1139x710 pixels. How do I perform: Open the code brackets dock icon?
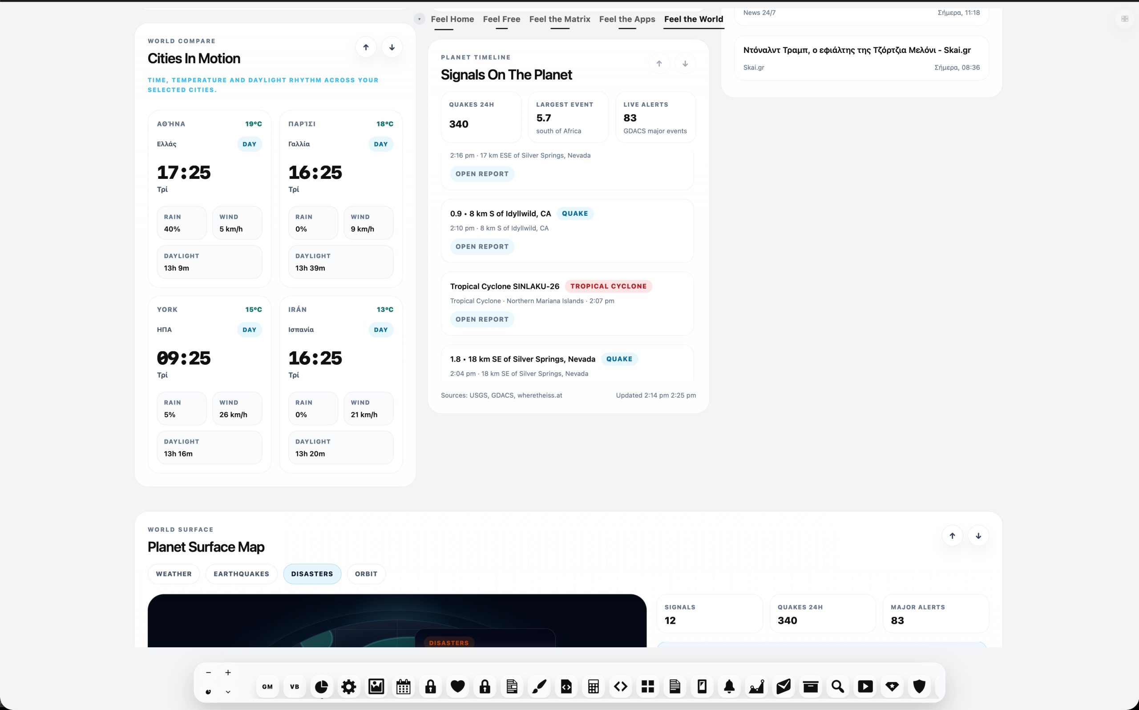(620, 686)
